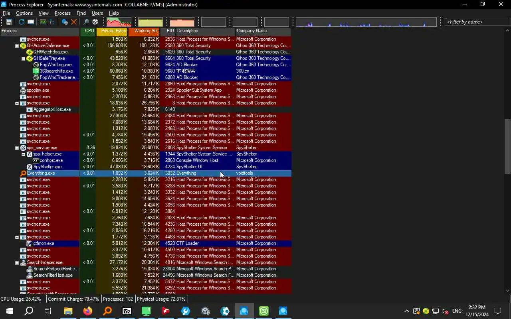Image resolution: width=511 pixels, height=319 pixels.
Task: Sort by the Private Bytes column header
Action: [112, 31]
